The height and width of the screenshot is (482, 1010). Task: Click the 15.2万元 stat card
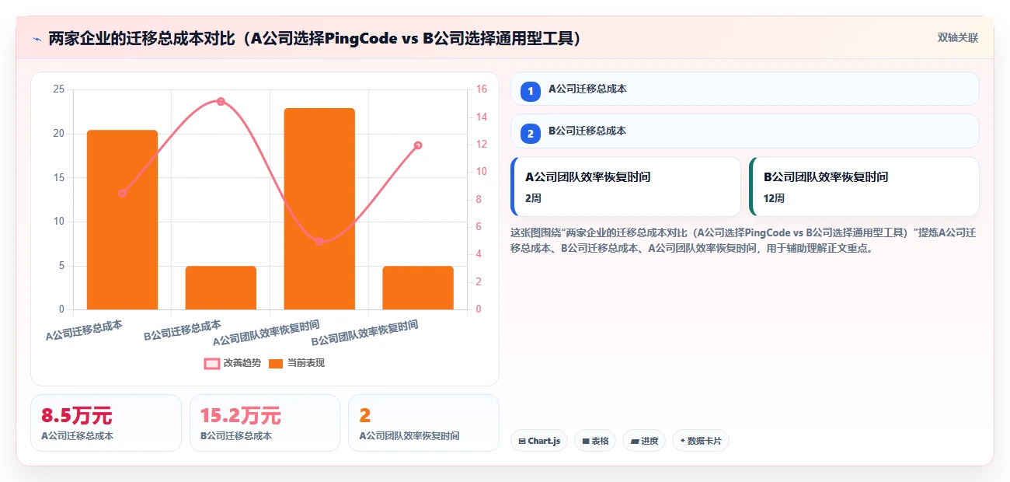point(265,423)
